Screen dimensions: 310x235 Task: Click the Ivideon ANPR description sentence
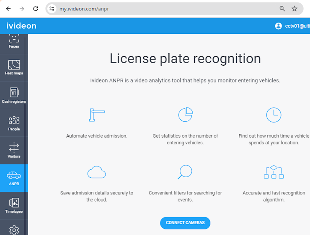[x=185, y=81]
